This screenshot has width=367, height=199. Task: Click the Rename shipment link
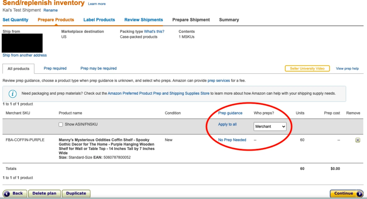(51, 10)
